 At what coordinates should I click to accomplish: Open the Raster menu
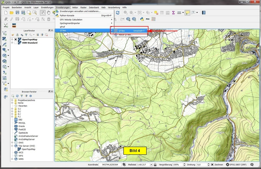coord(84,7)
